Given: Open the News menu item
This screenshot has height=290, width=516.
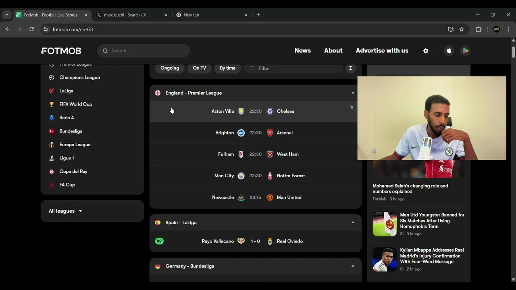Looking at the screenshot, I should tap(303, 51).
